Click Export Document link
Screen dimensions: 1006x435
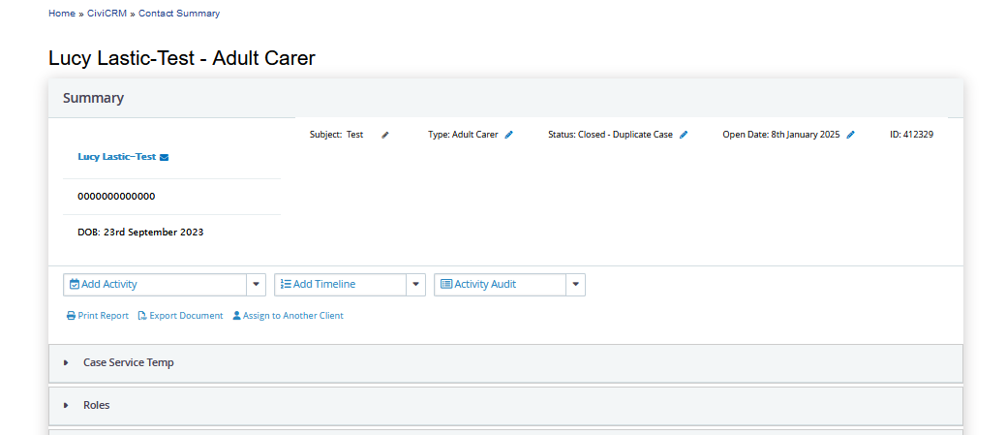tap(180, 316)
